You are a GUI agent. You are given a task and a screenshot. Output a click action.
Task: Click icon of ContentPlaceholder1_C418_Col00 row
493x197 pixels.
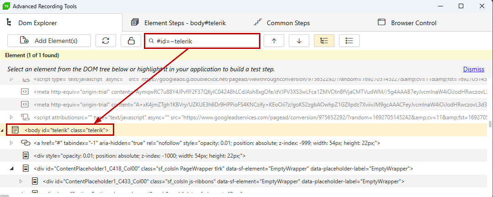26,168
